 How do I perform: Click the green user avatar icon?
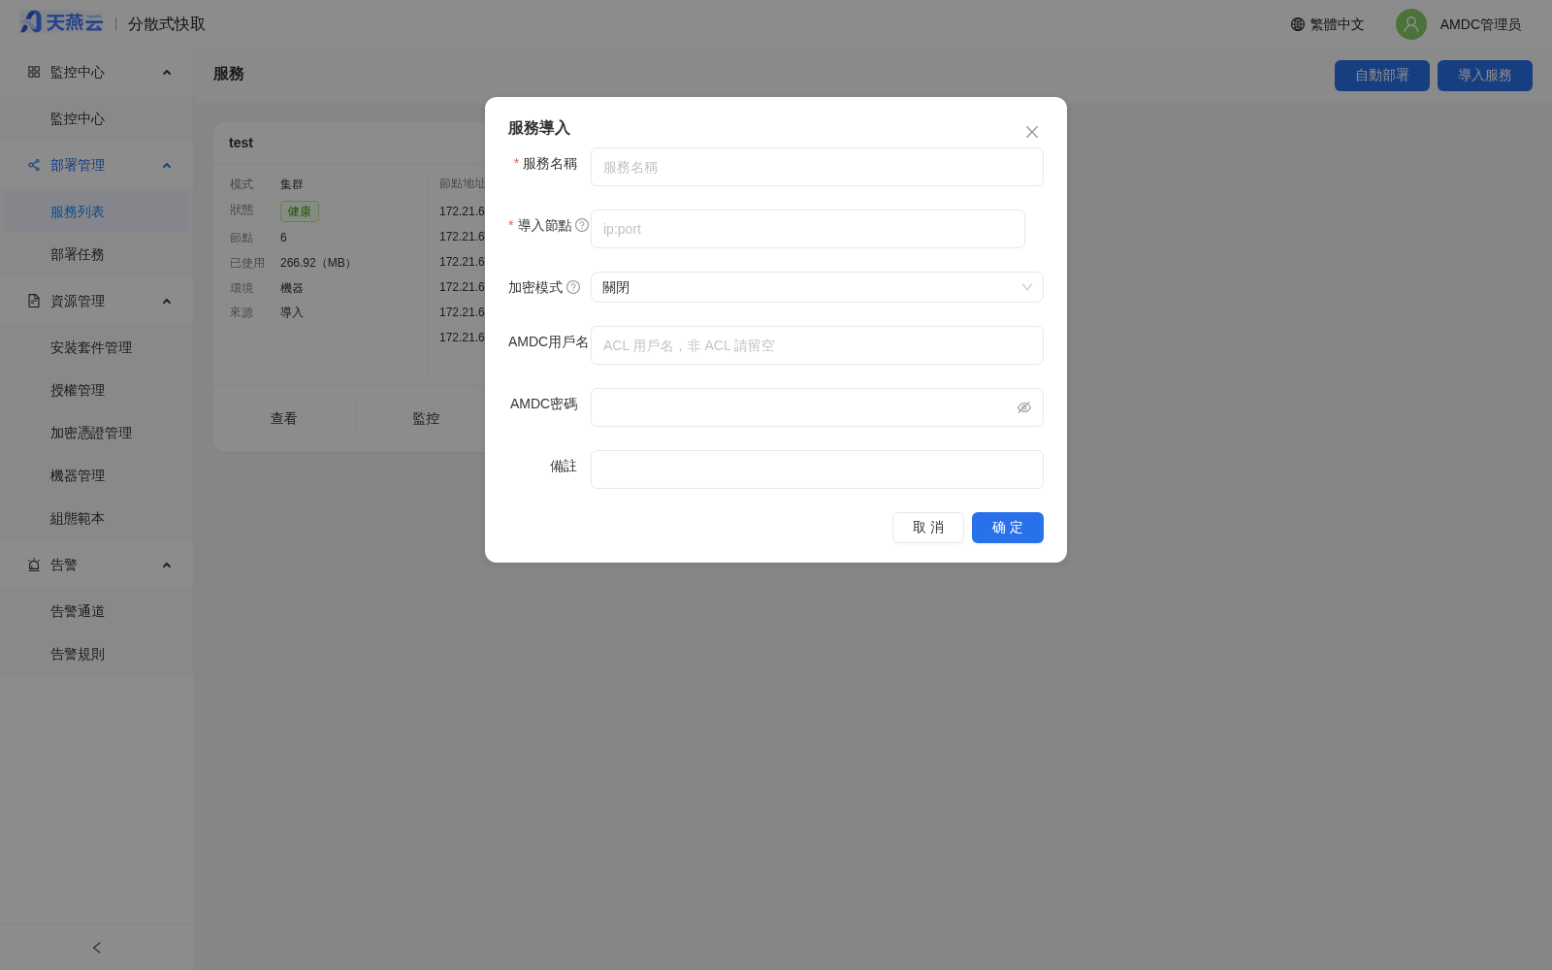1411,24
